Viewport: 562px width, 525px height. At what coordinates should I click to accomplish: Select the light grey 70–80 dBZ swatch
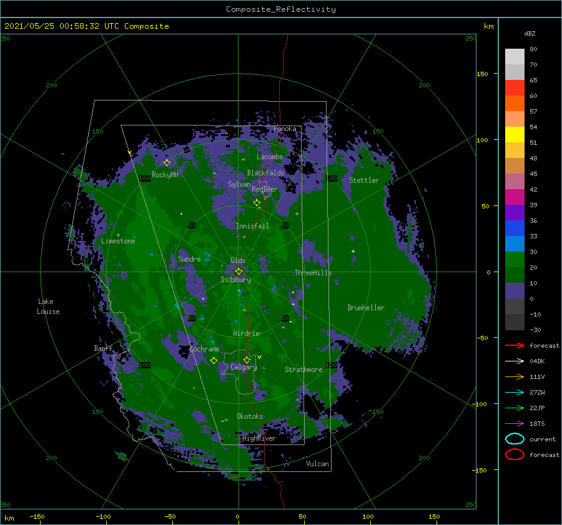click(x=515, y=57)
